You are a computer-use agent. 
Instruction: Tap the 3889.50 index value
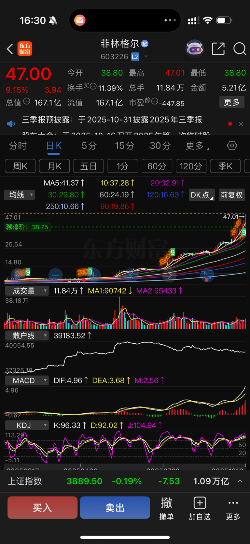click(84, 481)
